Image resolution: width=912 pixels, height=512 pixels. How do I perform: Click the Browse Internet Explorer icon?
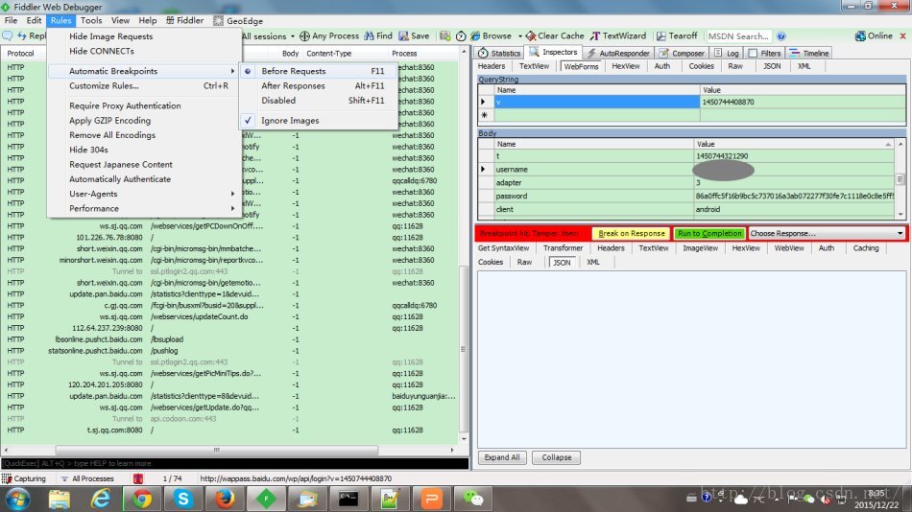tap(475, 36)
